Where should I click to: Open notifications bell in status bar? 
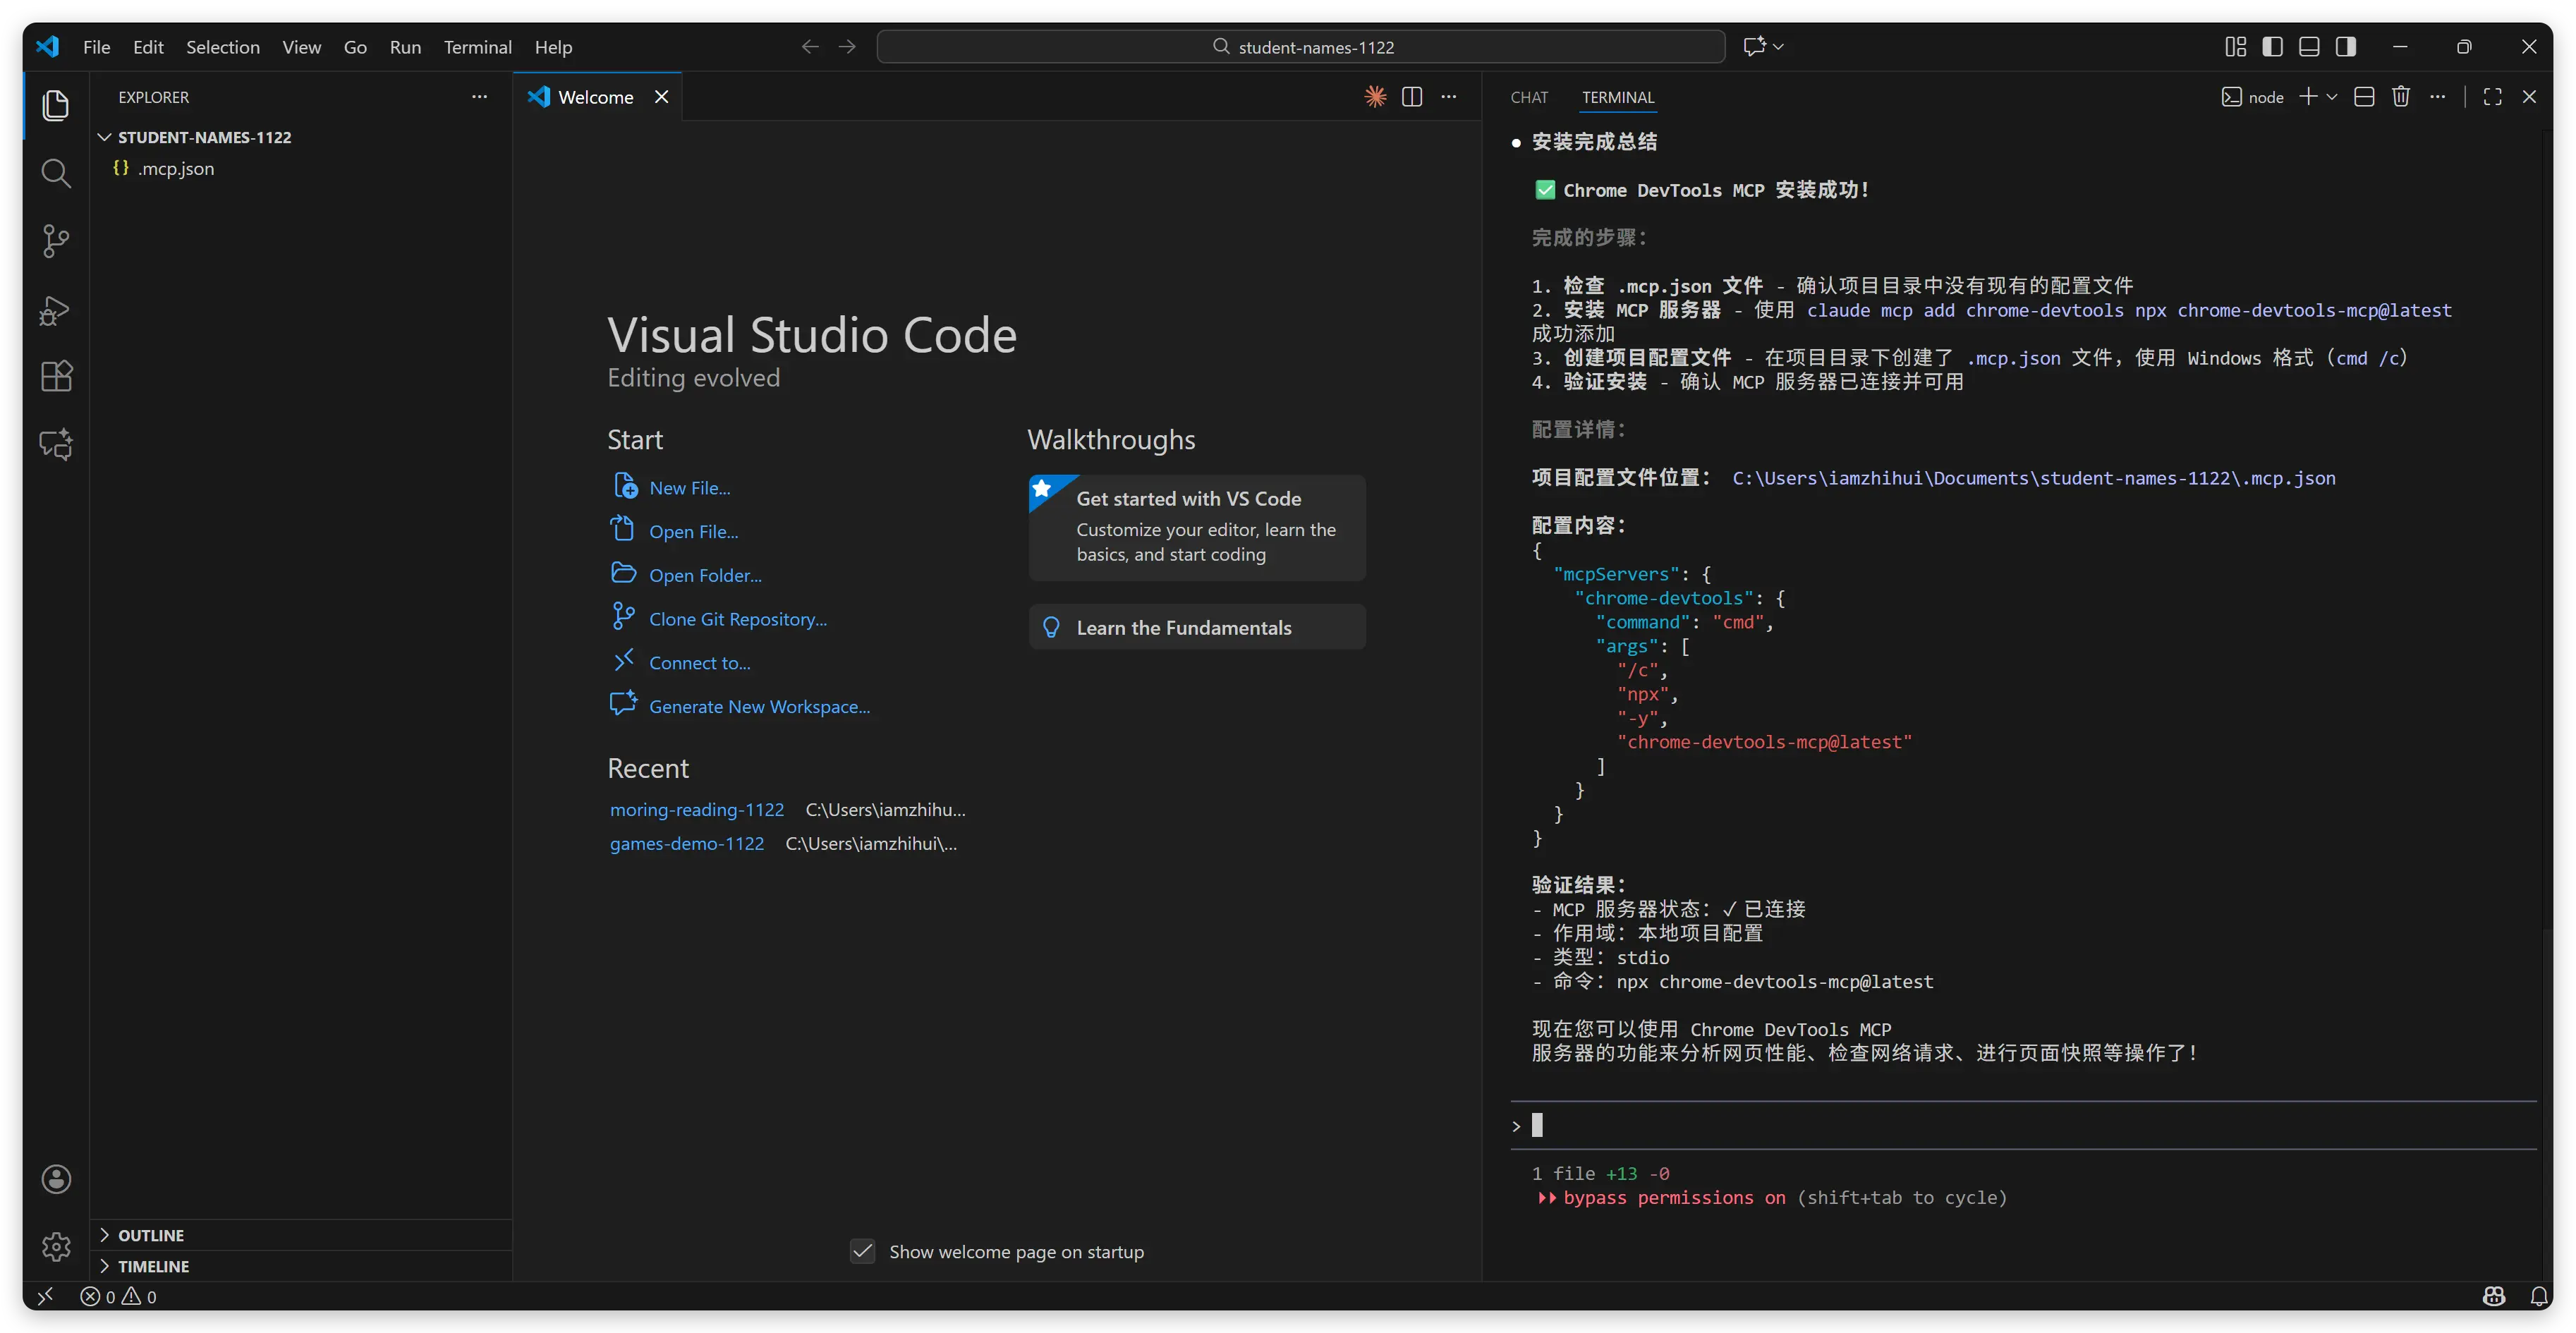point(2539,1296)
